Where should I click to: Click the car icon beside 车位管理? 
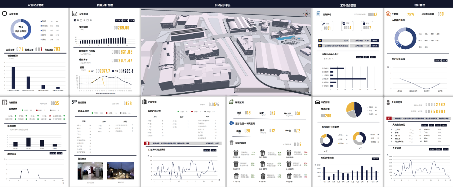(318, 102)
